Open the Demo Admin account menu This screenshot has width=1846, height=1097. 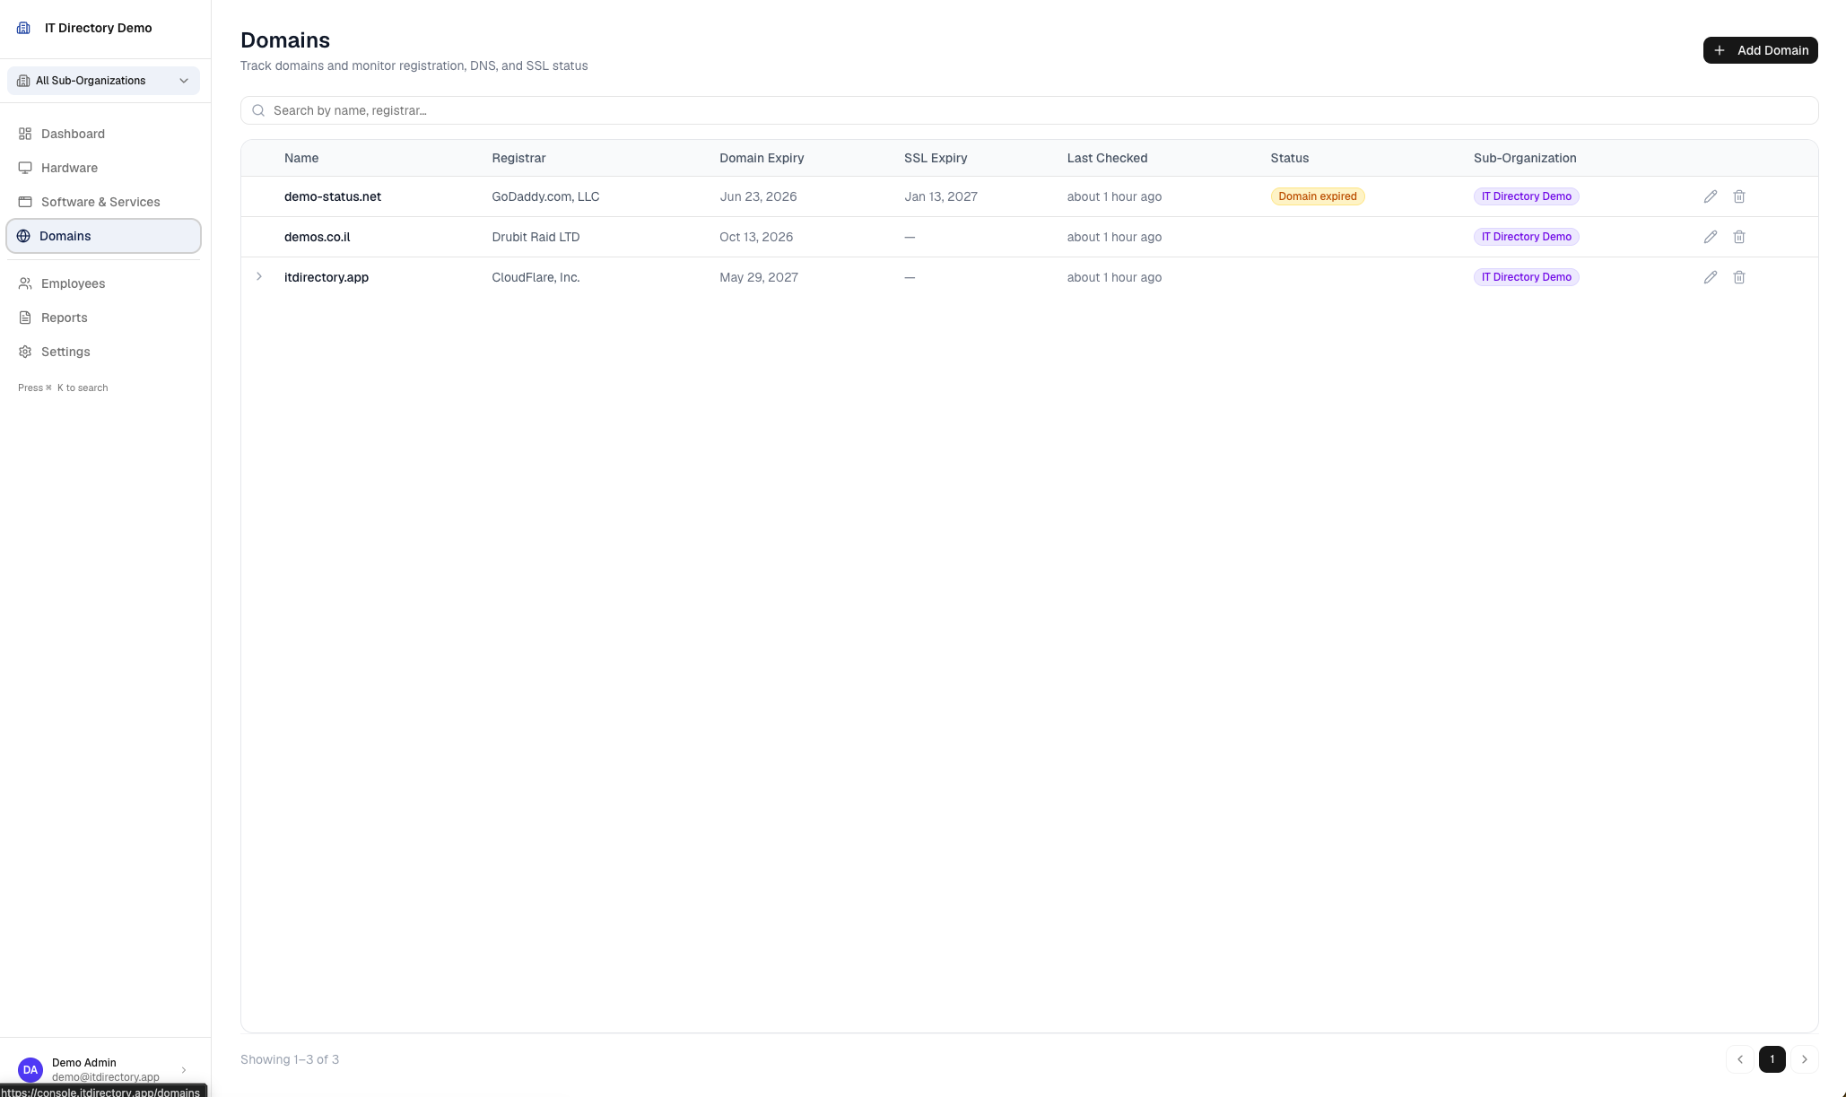point(103,1069)
